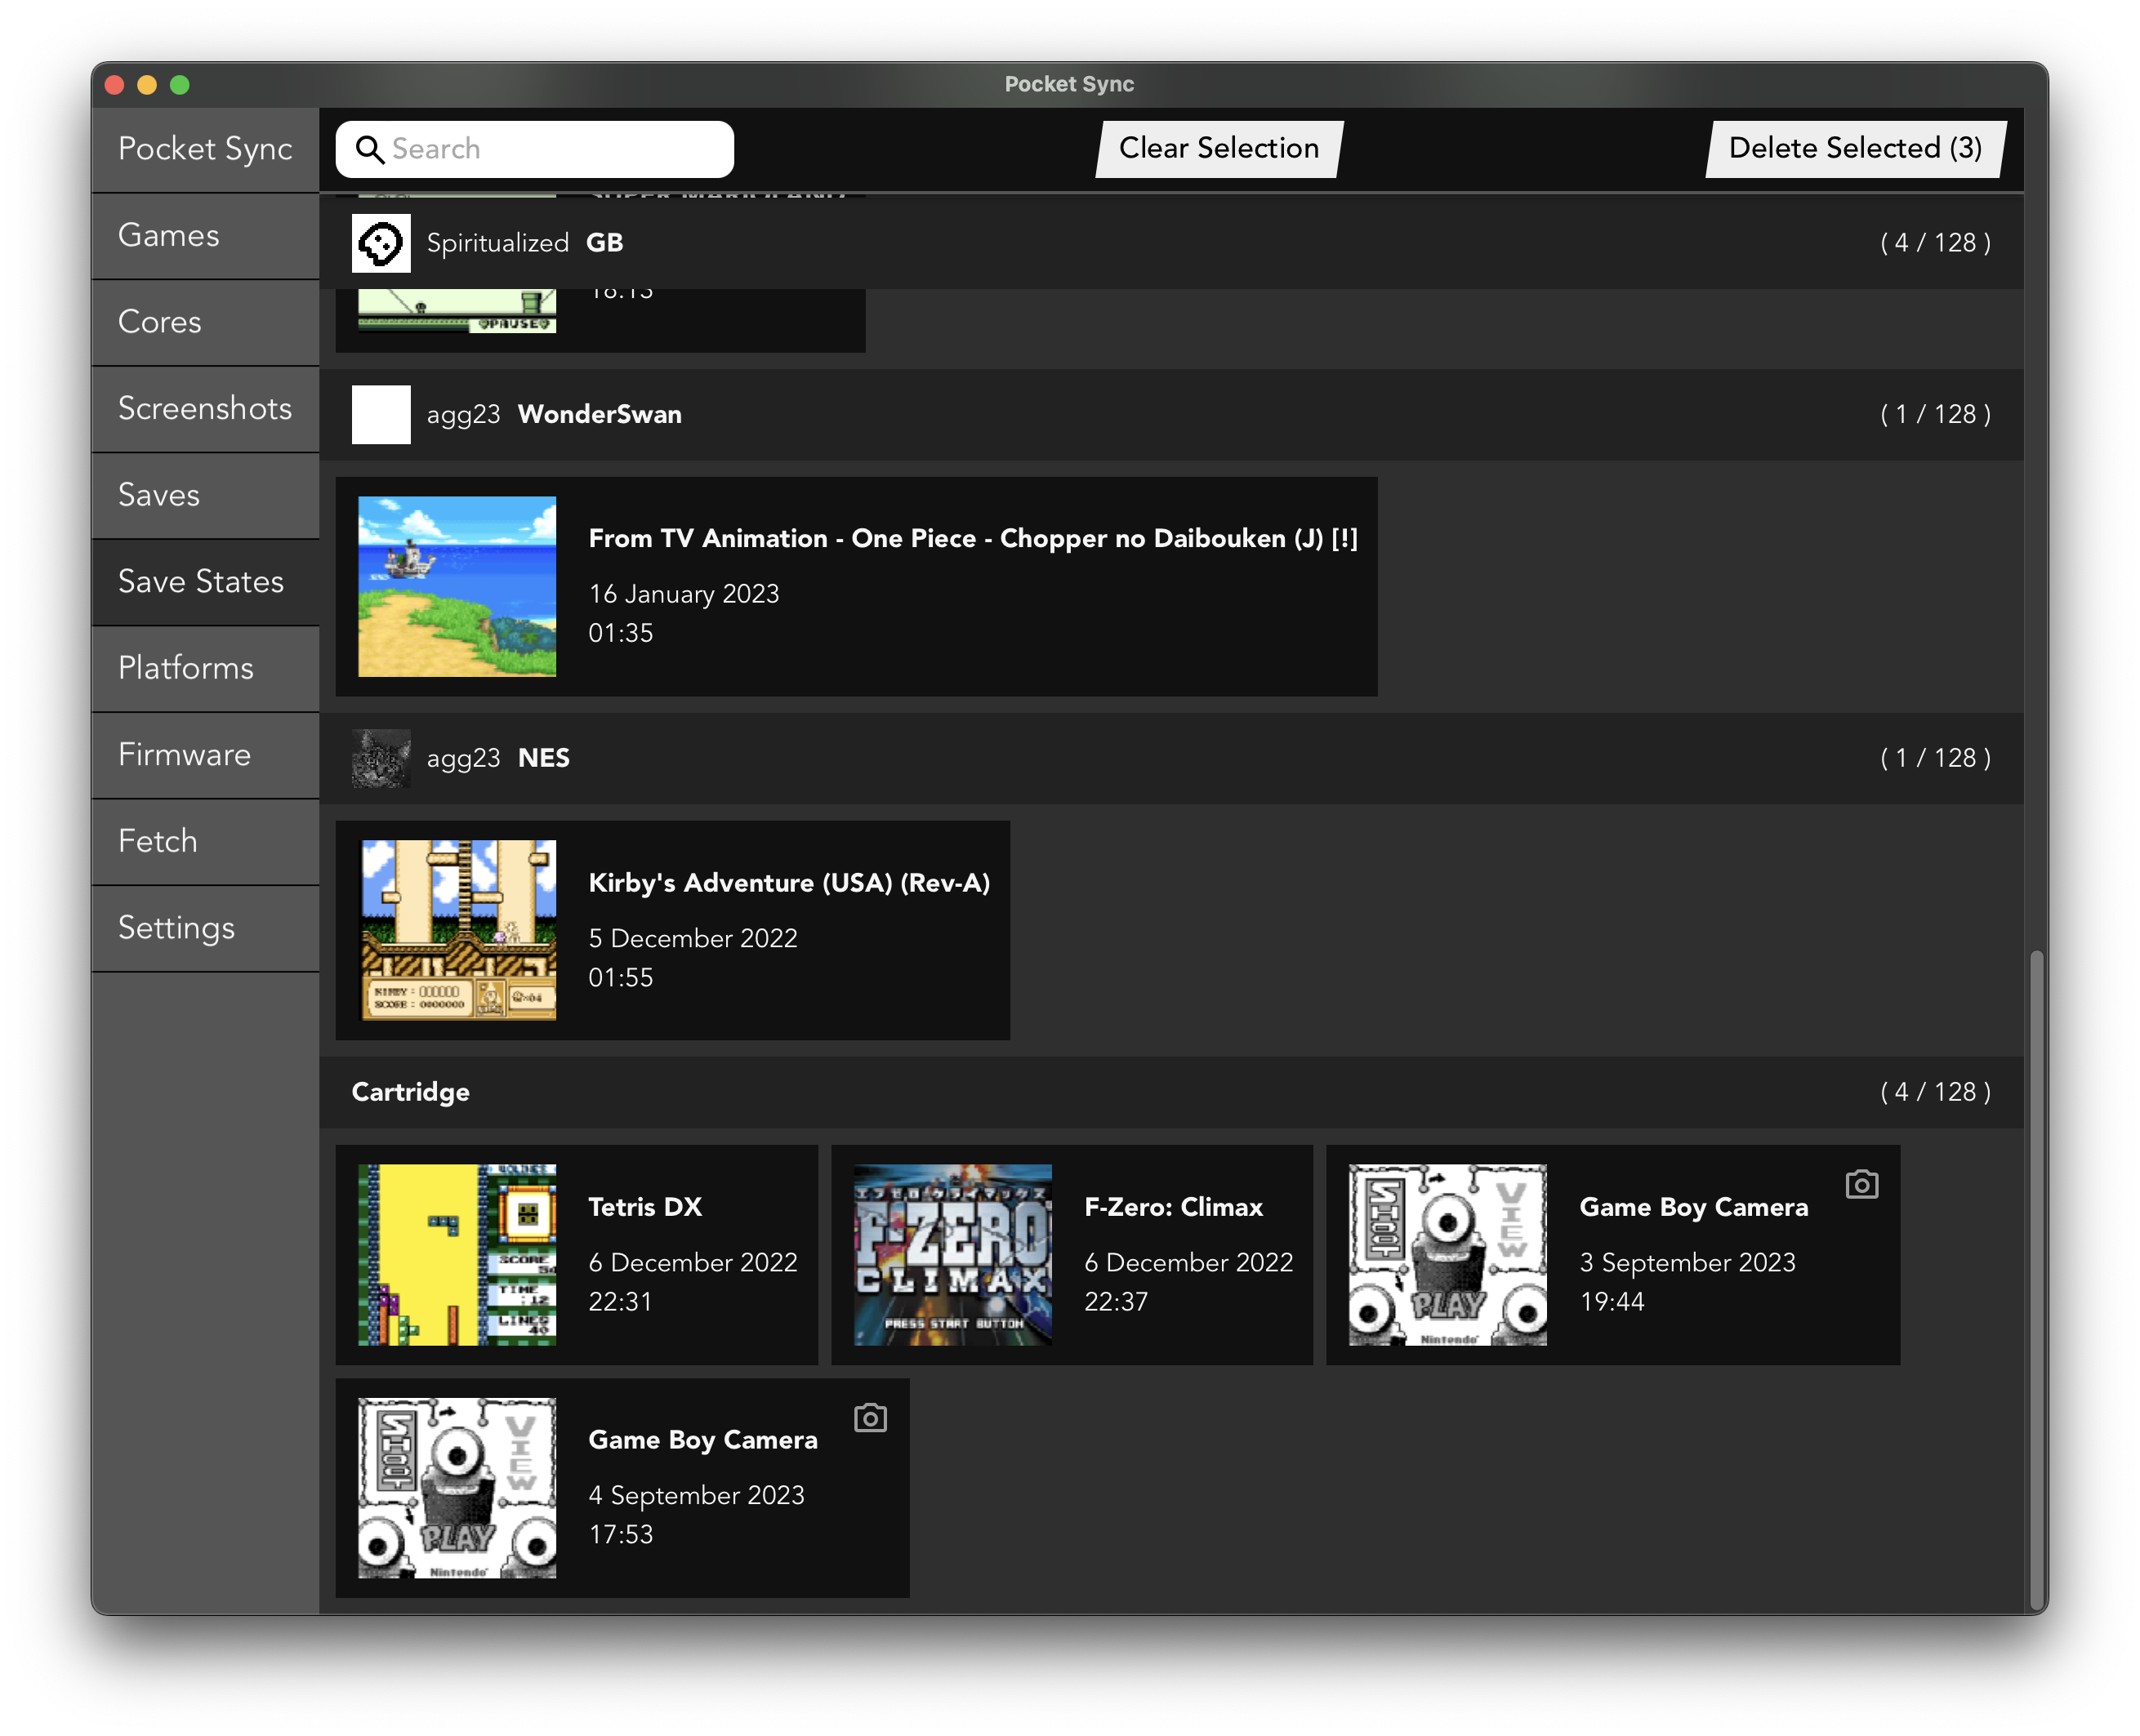Click the Spiritualized GB core author icon

pyautogui.click(x=380, y=243)
